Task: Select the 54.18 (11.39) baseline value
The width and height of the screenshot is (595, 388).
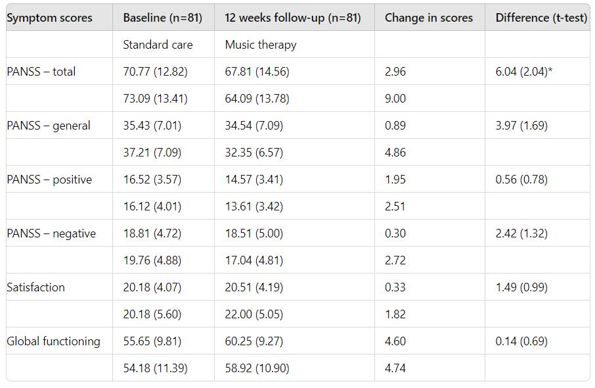Action: [x=155, y=369]
